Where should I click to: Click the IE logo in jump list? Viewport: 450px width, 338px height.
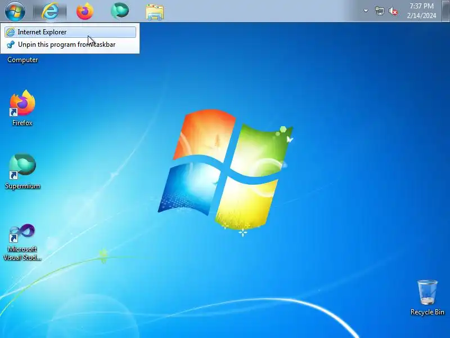[10, 32]
